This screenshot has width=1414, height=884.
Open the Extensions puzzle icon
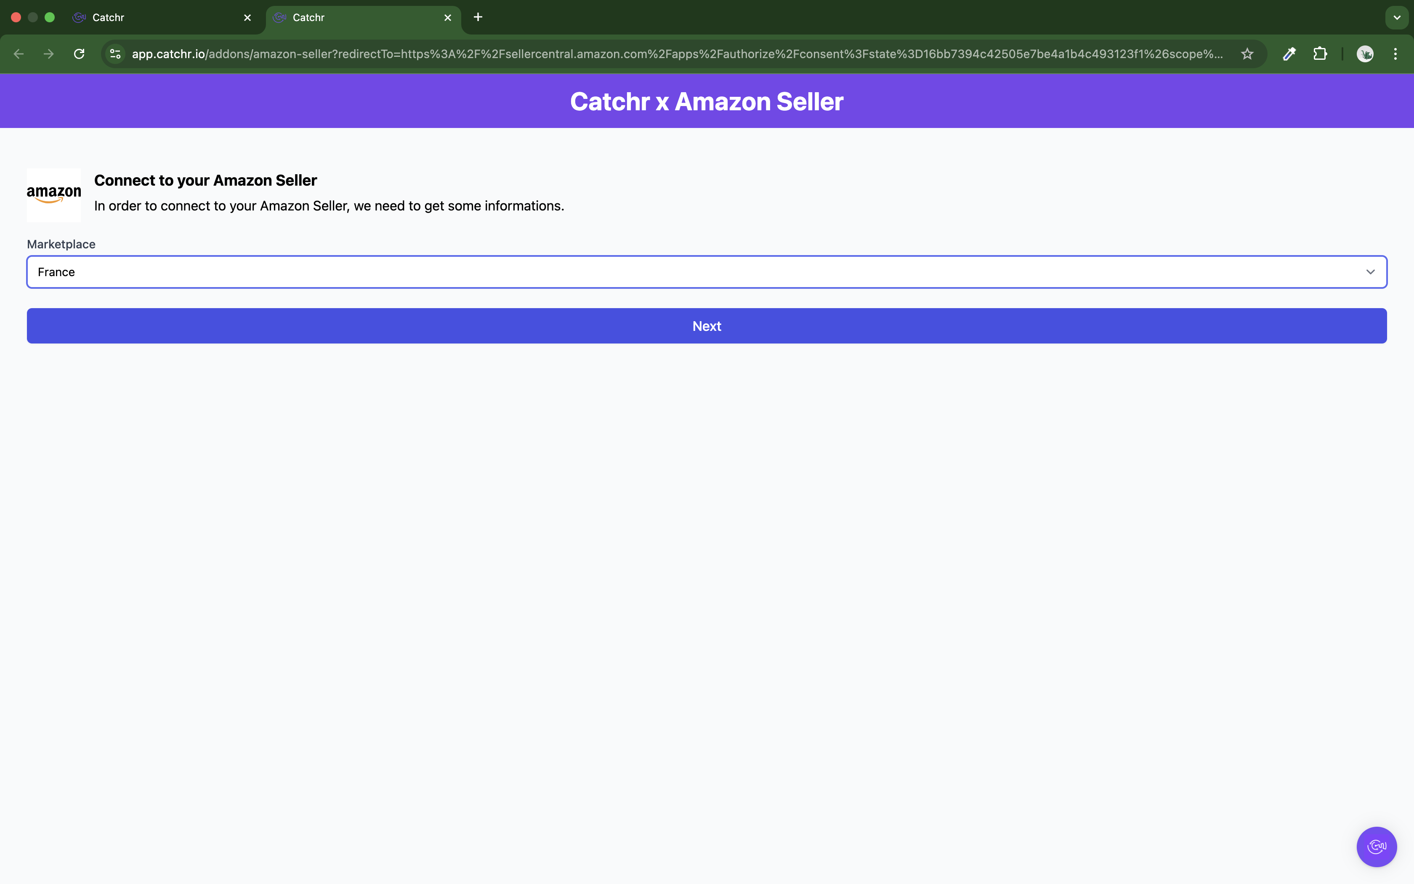(1320, 54)
